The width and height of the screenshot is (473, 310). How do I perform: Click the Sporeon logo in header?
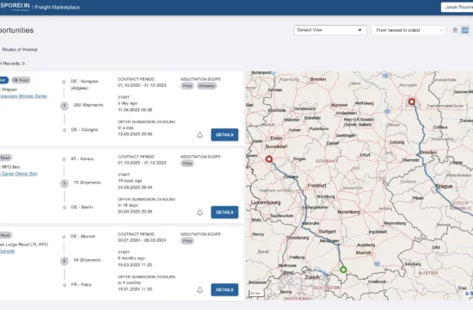(x=15, y=6)
